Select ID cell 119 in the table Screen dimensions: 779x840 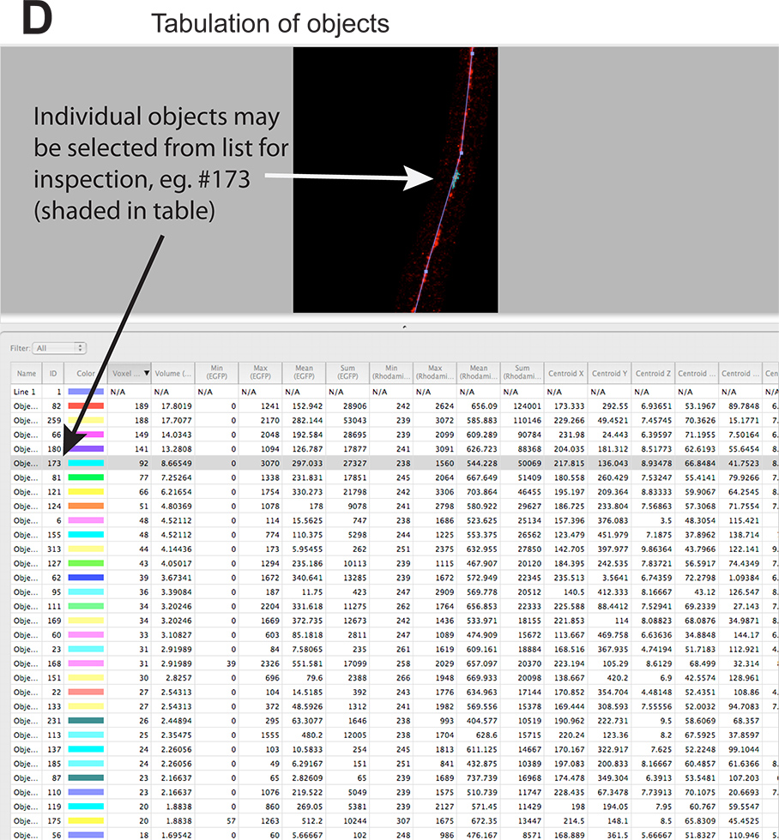[54, 807]
